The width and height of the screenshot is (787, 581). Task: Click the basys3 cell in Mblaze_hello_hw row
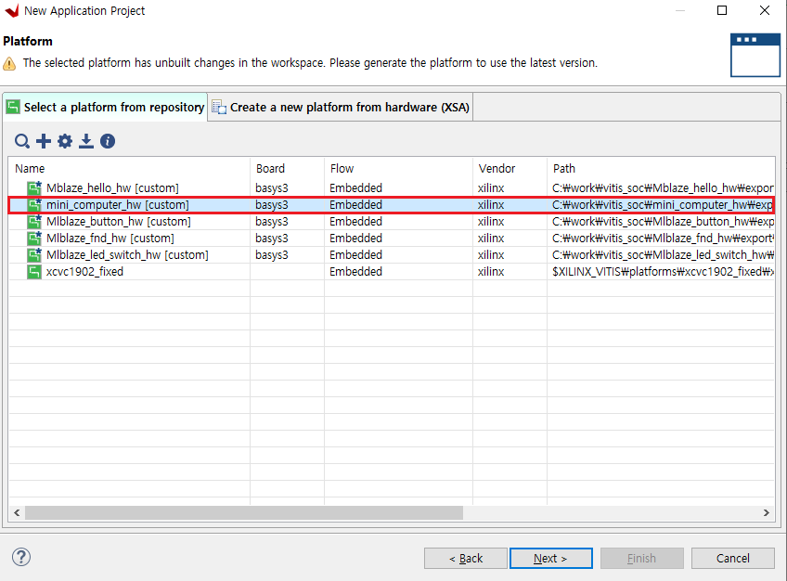272,188
